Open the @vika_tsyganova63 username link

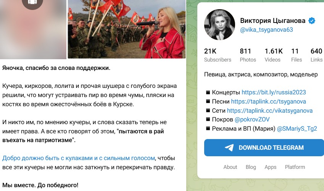pyautogui.click(x=266, y=29)
